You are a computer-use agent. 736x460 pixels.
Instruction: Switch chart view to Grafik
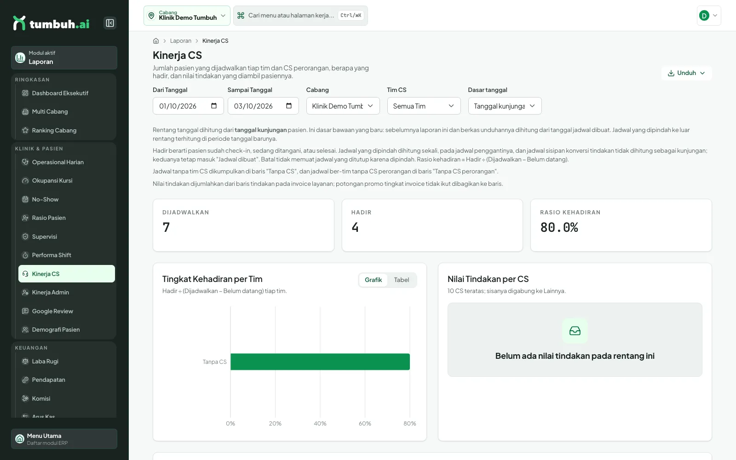[373, 280]
